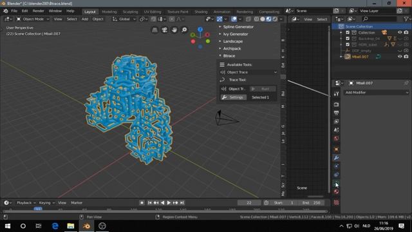
Task: Collapse the Btrace panel
Action: [229, 56]
